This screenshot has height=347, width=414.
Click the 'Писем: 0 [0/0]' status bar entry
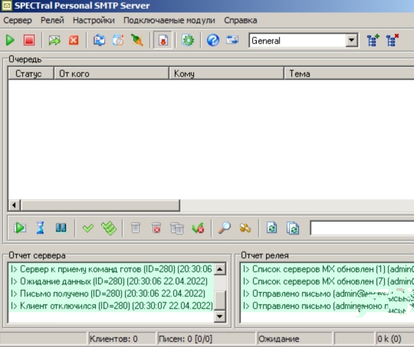coord(206,339)
